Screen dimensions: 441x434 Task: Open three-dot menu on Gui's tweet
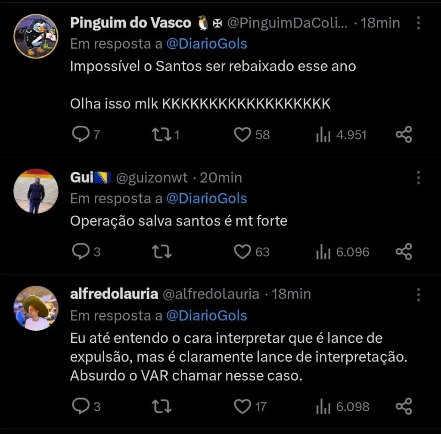418,178
